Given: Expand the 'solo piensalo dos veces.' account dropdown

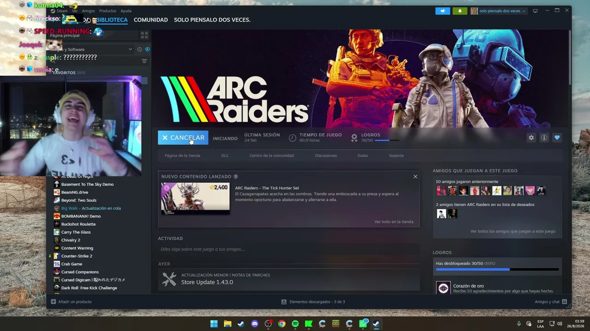Looking at the screenshot, I should pyautogui.click(x=498, y=11).
